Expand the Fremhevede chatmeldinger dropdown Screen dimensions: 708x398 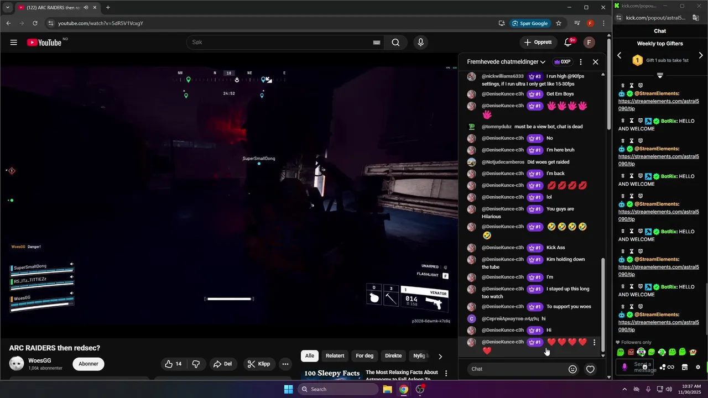pos(507,62)
